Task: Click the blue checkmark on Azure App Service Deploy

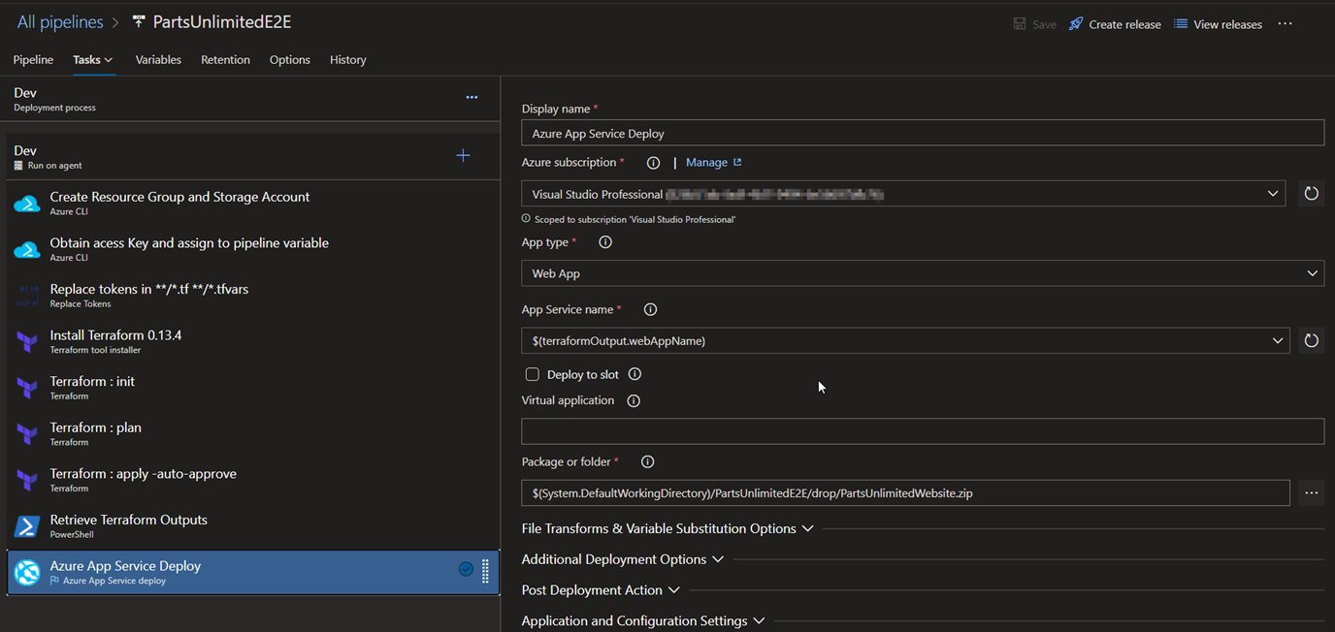Action: pyautogui.click(x=466, y=570)
